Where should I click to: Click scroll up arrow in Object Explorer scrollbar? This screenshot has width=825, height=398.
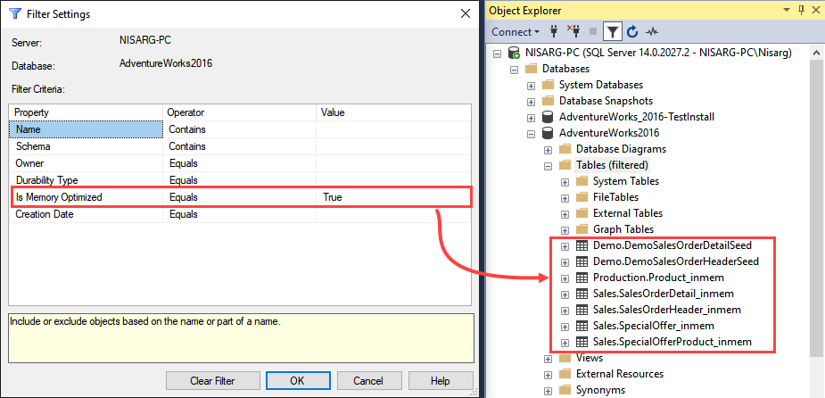tap(817, 54)
